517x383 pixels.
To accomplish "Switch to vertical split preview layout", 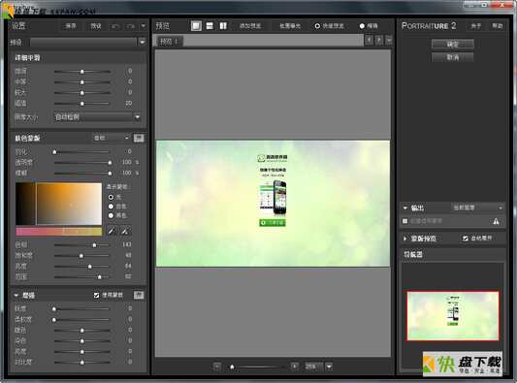I will [x=223, y=26].
